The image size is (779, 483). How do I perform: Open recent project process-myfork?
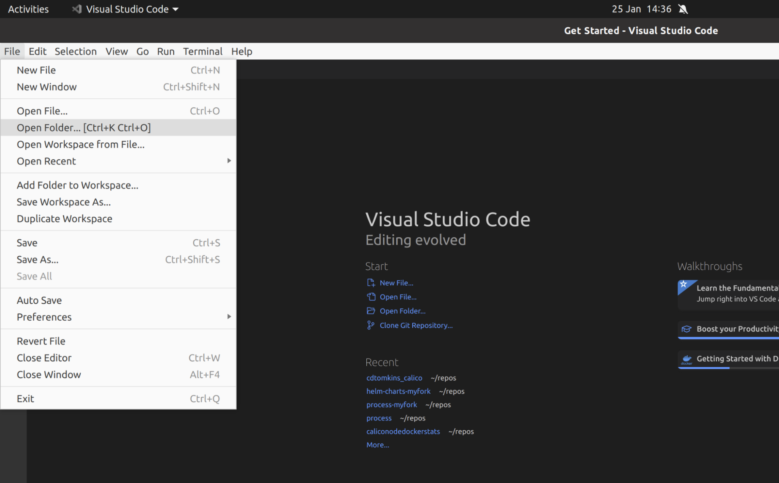(x=391, y=405)
